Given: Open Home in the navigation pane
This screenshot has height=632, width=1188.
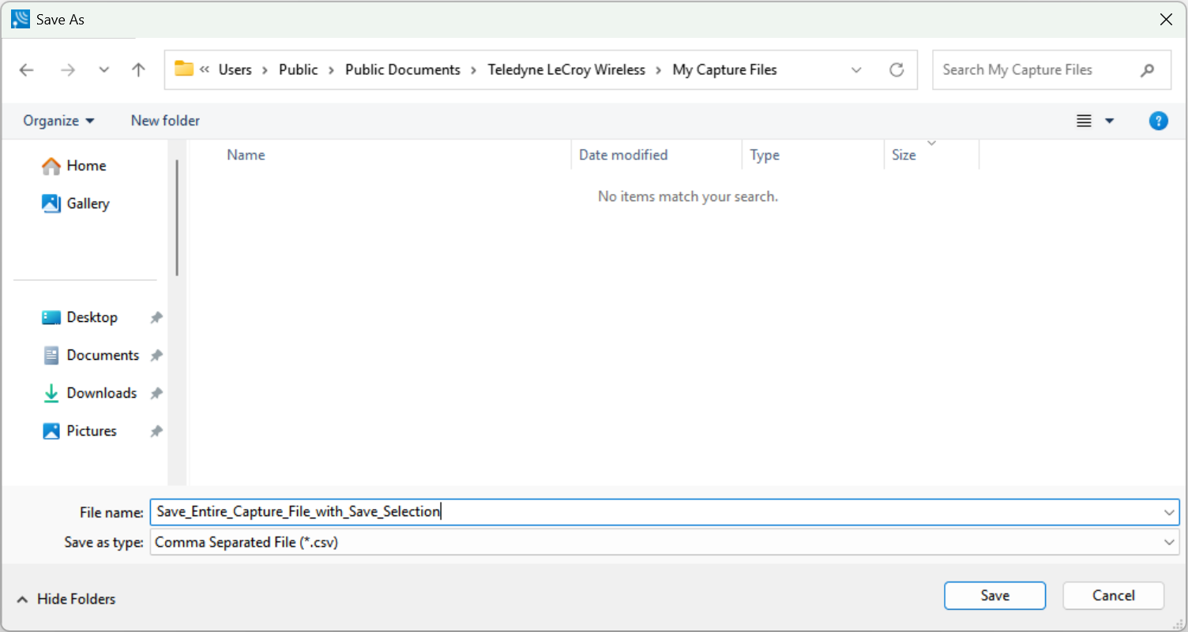Looking at the screenshot, I should [x=74, y=166].
